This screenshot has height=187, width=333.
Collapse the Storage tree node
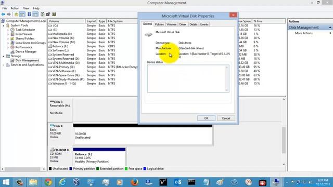[4, 56]
